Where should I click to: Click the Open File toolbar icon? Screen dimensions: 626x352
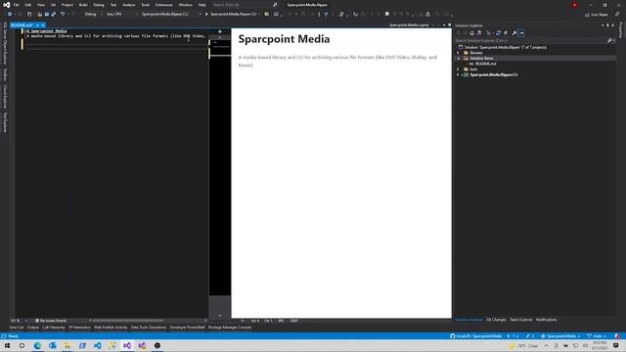39,14
